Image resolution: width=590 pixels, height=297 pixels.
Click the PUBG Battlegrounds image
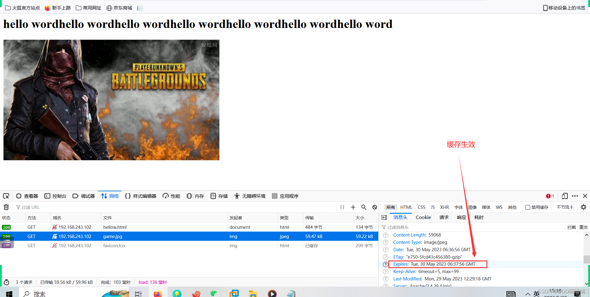coord(111,100)
